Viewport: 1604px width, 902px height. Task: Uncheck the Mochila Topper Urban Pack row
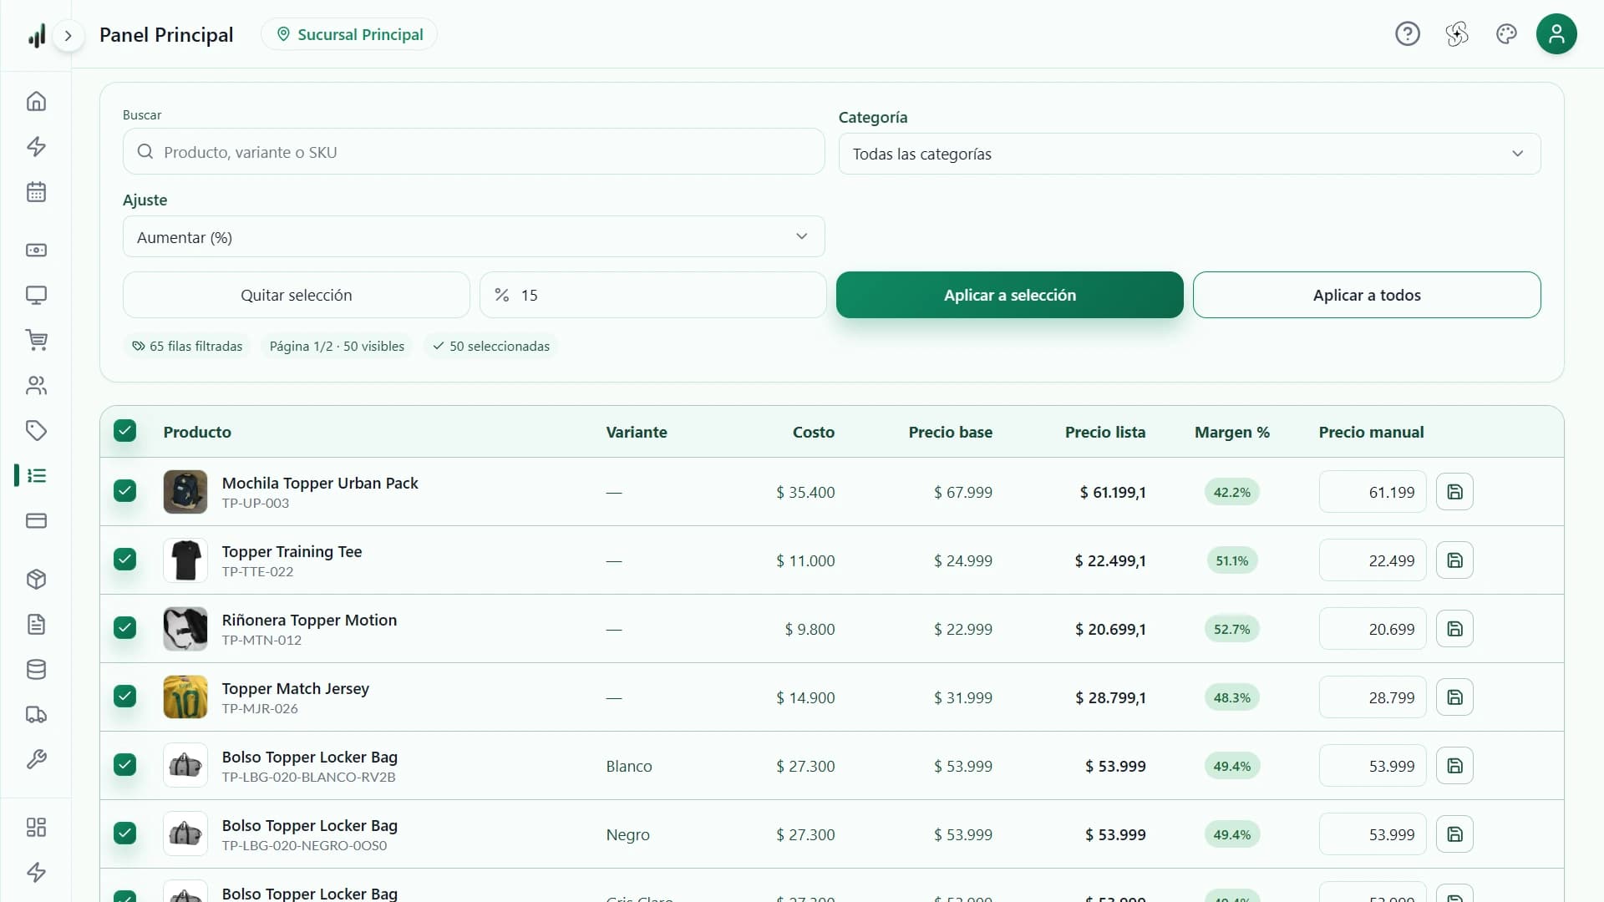[125, 491]
